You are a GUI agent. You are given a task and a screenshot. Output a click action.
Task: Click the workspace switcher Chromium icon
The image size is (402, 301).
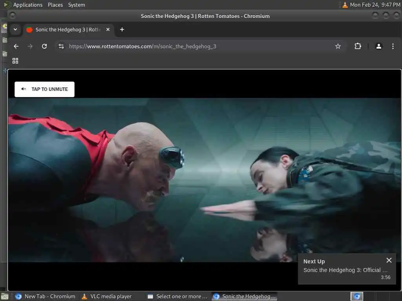point(356,296)
